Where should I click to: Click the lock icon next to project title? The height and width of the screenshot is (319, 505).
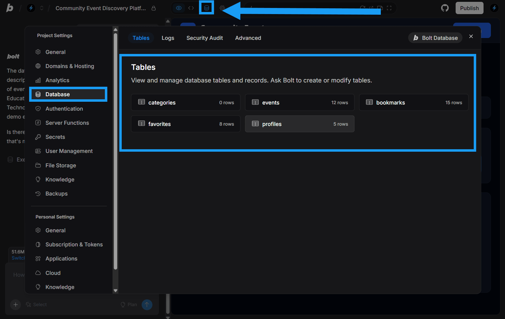point(154,8)
